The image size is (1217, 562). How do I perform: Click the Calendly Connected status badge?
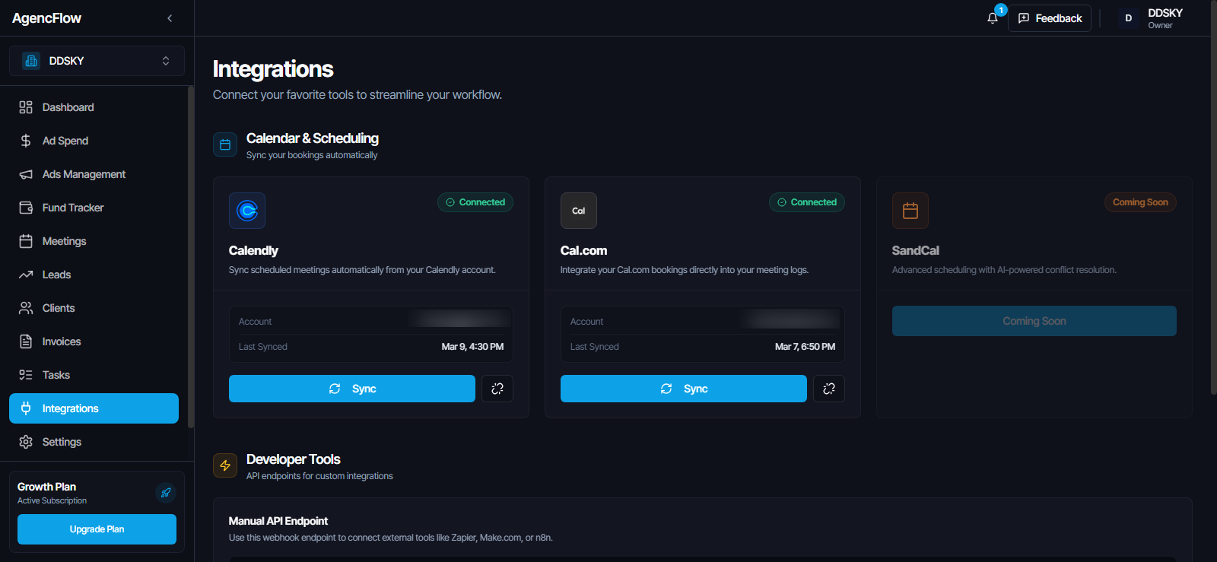point(475,202)
